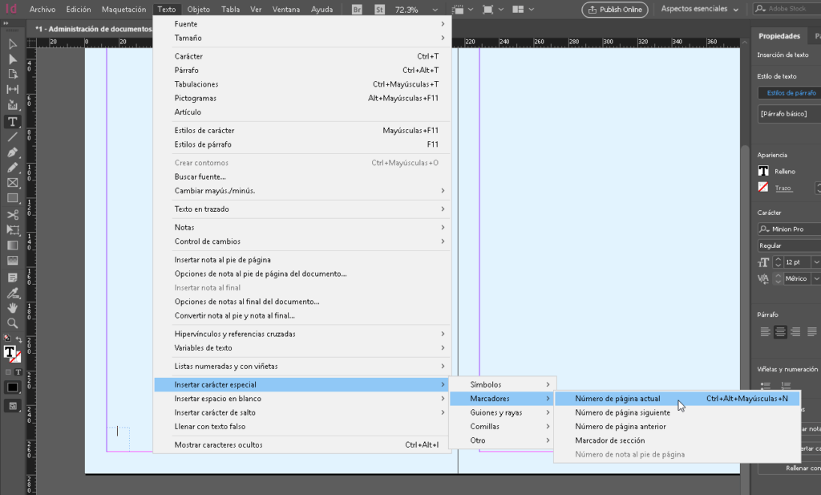Click the Relleno fill color swatch
The image size is (821, 495).
[x=764, y=170]
